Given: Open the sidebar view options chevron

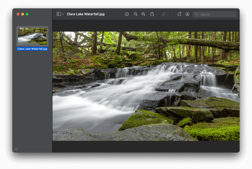Looking at the screenshot, I should (63, 14).
